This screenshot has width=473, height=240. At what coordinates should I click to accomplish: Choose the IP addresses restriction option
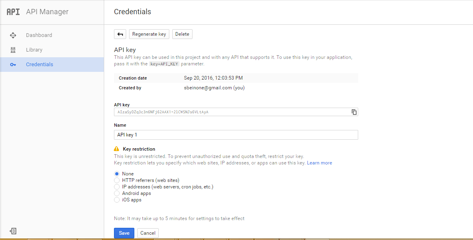point(117,187)
